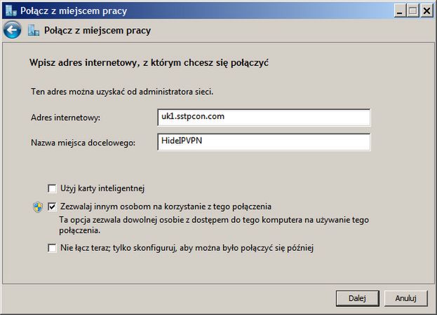Enable Użyj karty inteligentnej checkbox
The image size is (437, 315).
point(52,188)
